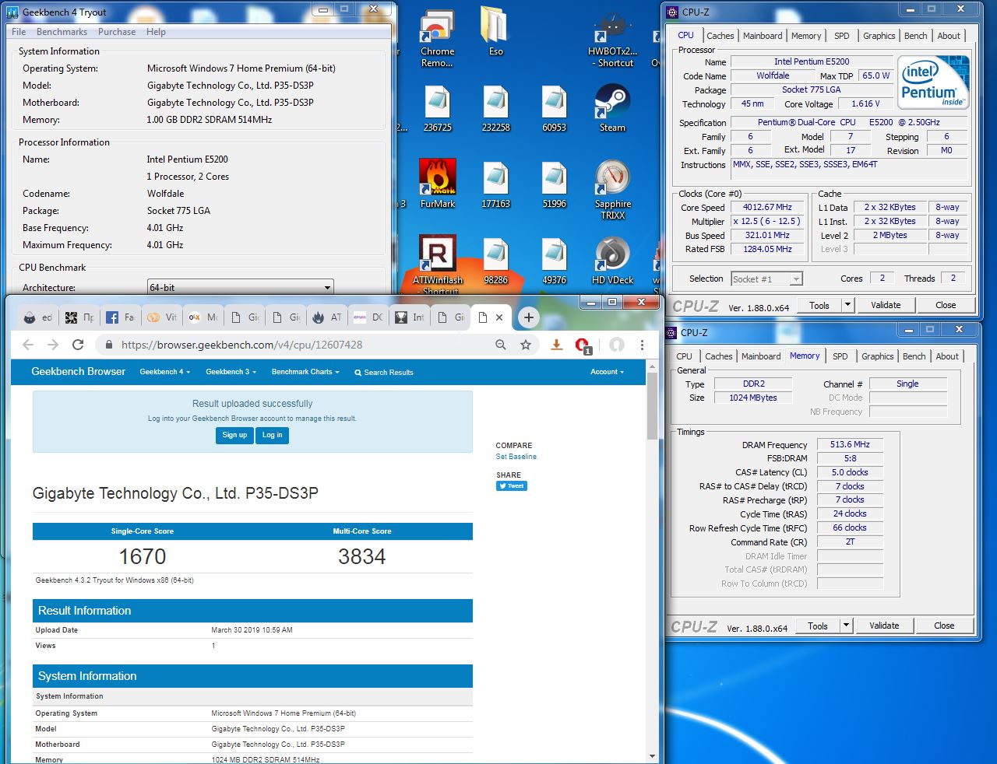
Task: Launch FurMark desktop shortcut
Action: coord(437,184)
